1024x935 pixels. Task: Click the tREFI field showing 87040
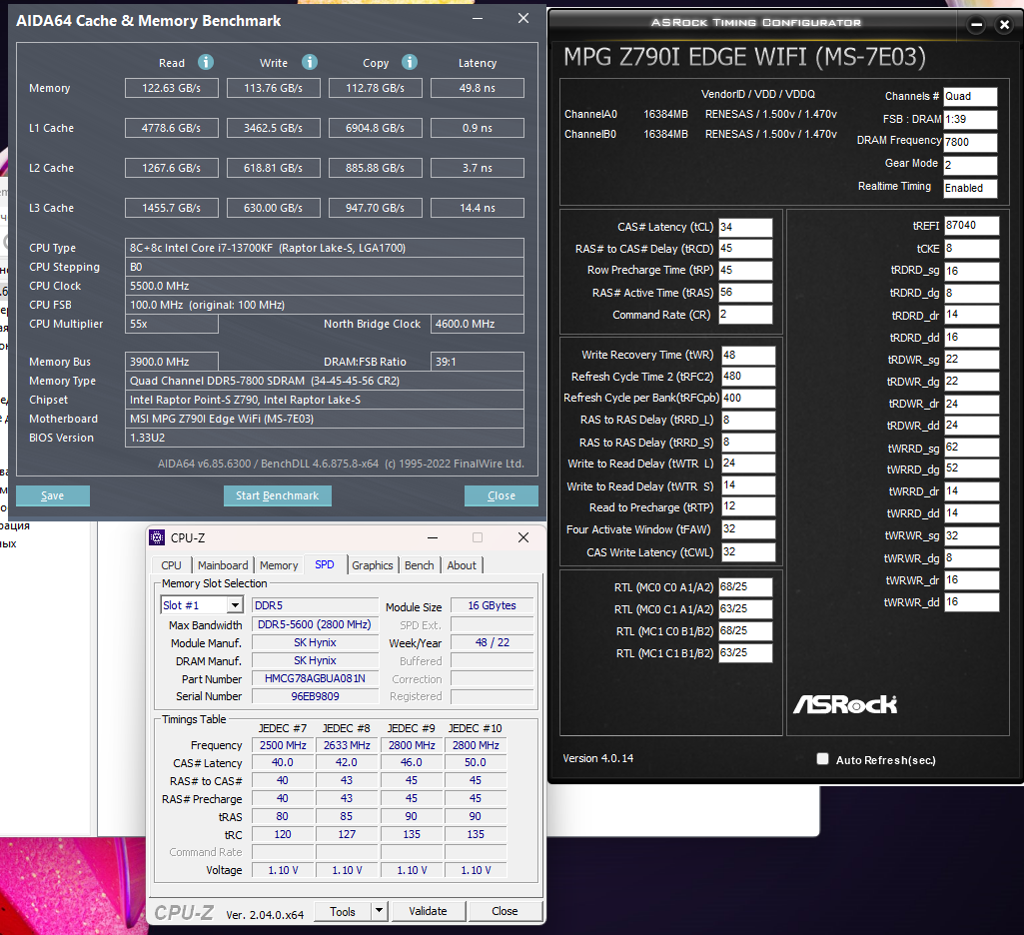click(971, 226)
